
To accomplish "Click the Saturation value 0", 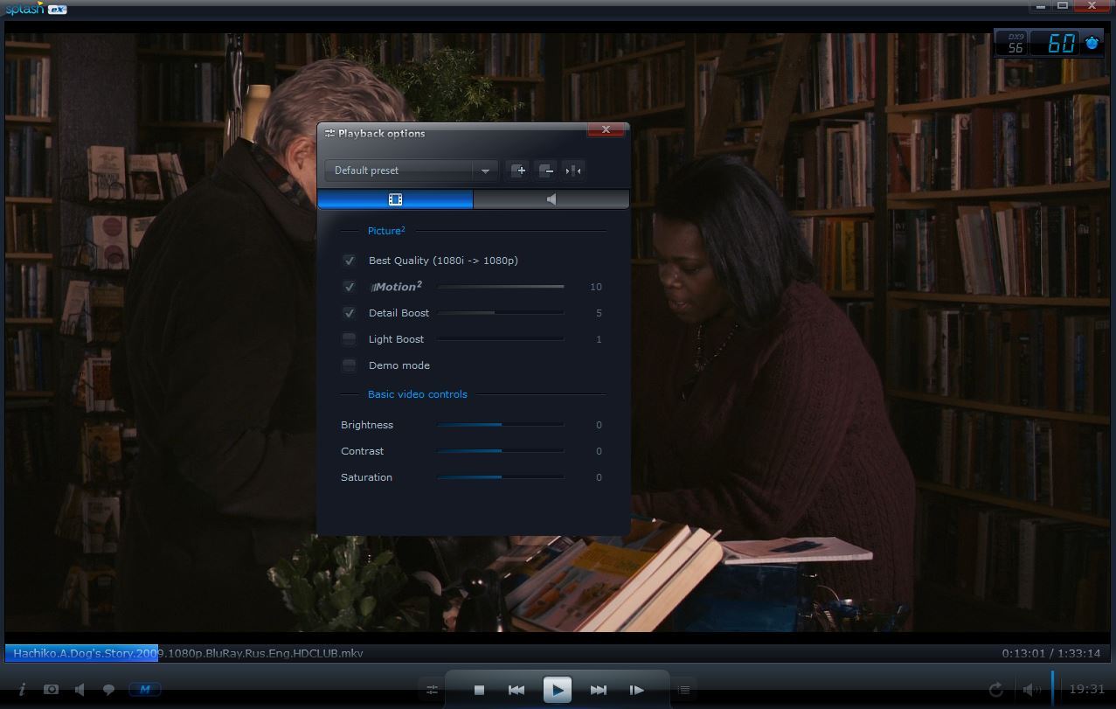I will [599, 477].
